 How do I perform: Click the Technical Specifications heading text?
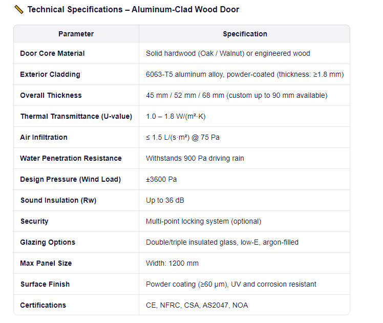pyautogui.click(x=133, y=10)
